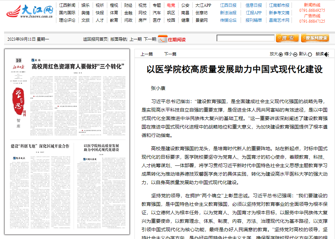Open the 橙视 section link
This screenshot has height=239, width=335.
click(x=114, y=5)
